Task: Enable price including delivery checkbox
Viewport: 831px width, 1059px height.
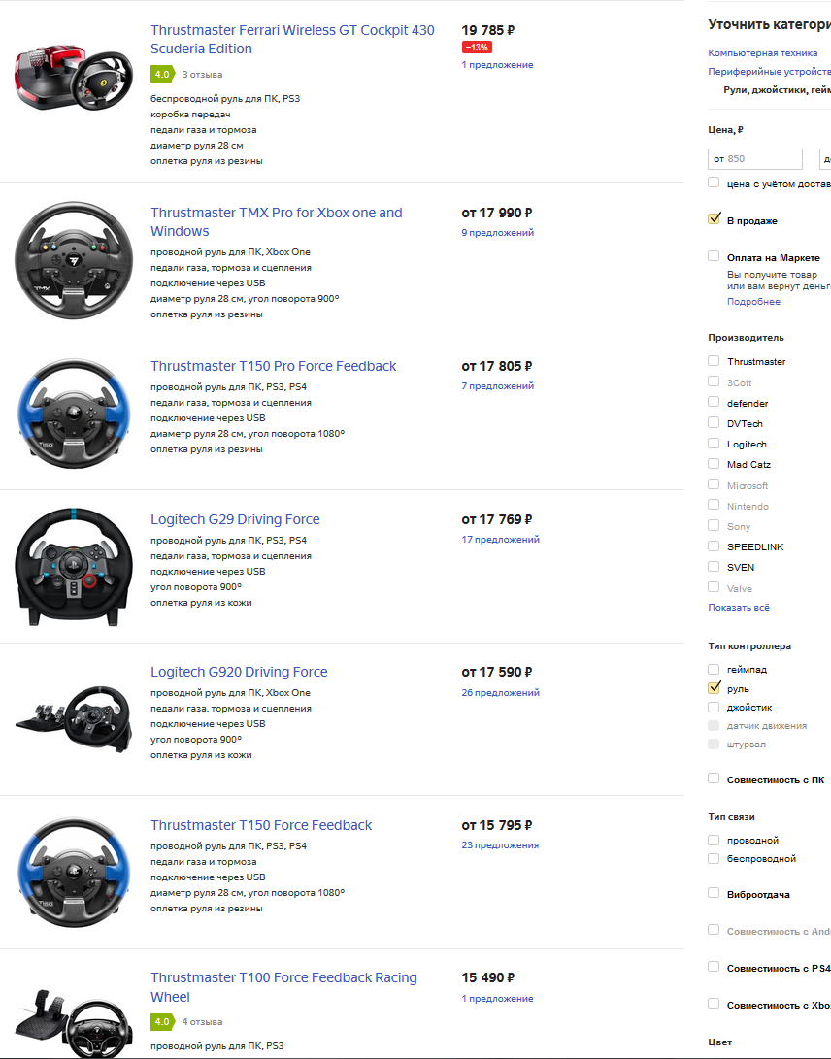Action: [714, 182]
